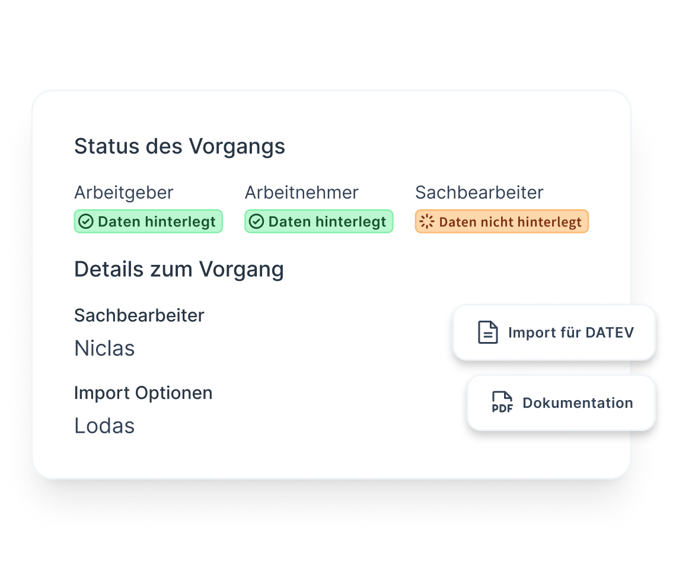Open the Import Optionen selection showing Lodas
This screenshot has height=569, width=676.
pos(104,426)
